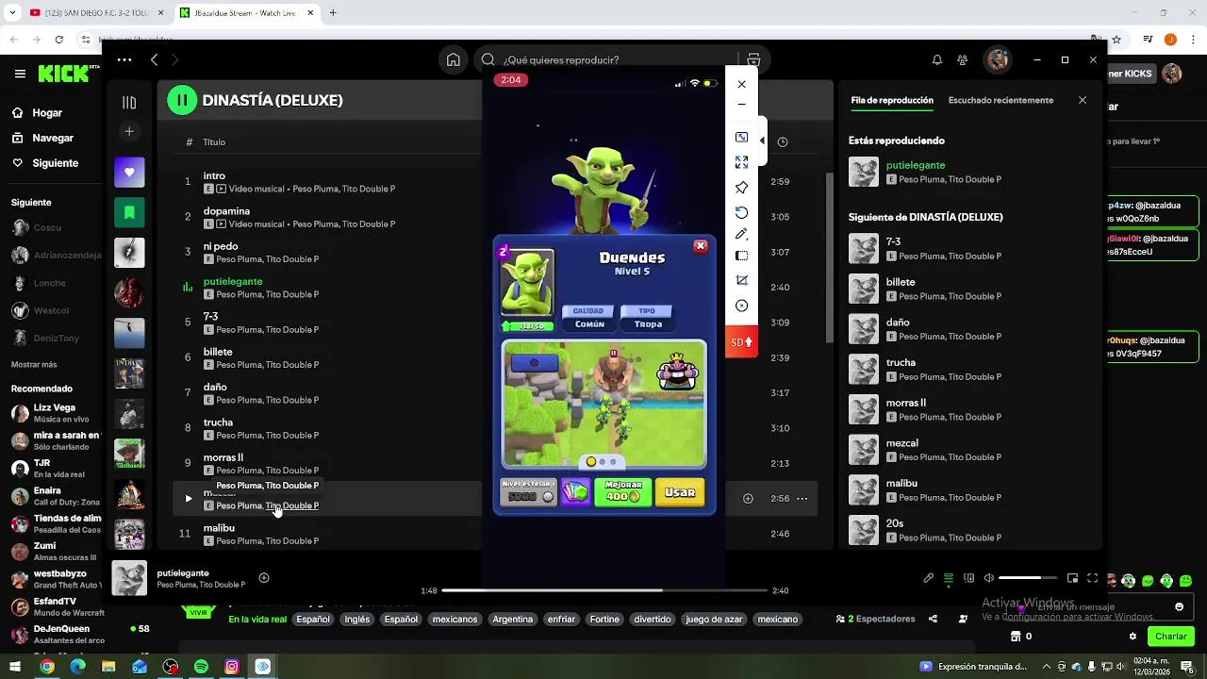
Task: Click the Spotify notifications bell icon
Action: 937,59
